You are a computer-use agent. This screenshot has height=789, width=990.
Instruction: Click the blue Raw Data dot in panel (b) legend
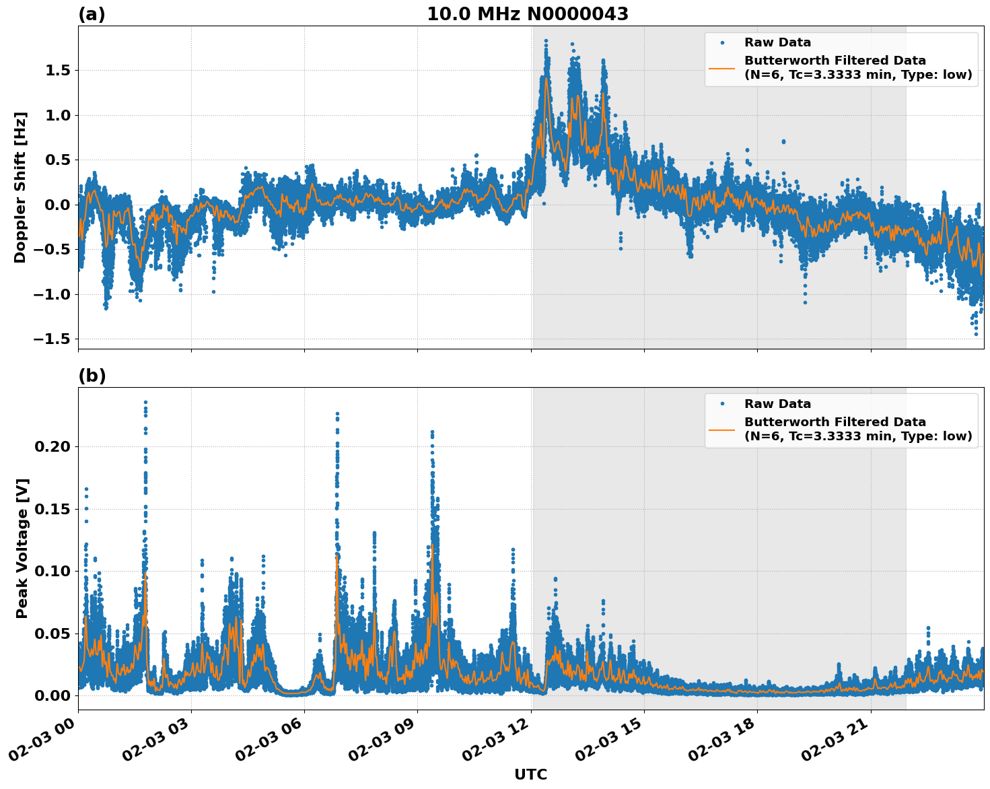[722, 402]
